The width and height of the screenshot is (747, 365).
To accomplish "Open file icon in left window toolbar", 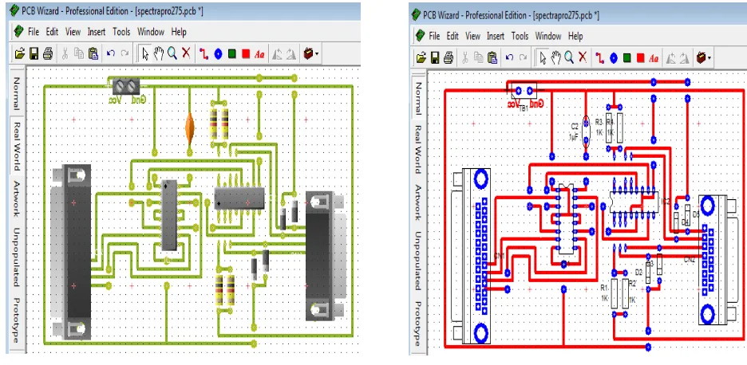I will (x=19, y=53).
